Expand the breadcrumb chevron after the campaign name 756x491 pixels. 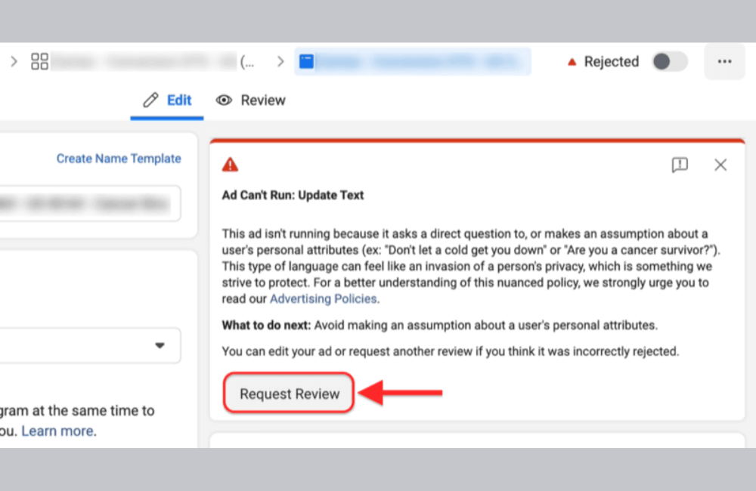(280, 61)
